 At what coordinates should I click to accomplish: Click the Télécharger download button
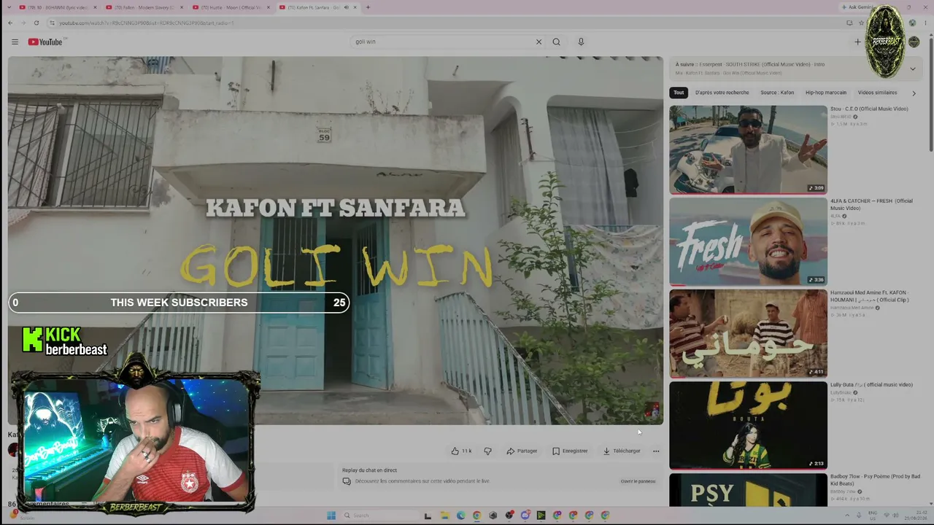pos(622,451)
